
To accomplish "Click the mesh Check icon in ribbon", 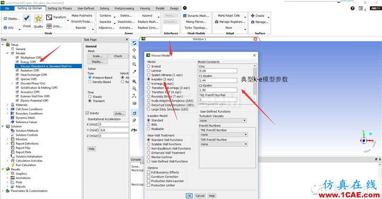I will (x=27, y=18).
